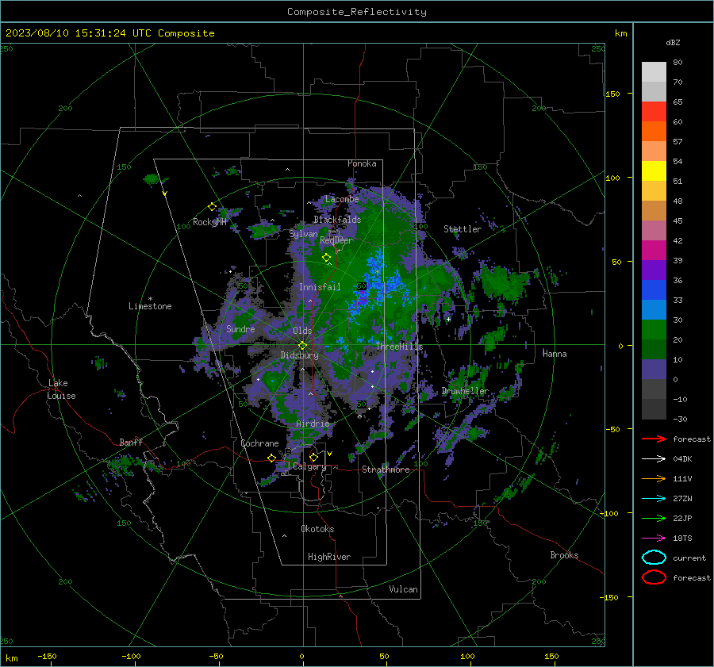Click the Sundre city label

tap(240, 329)
